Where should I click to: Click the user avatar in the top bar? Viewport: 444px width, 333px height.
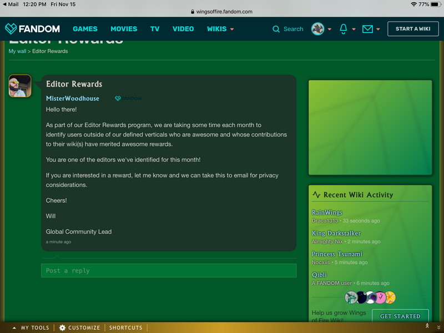(317, 29)
